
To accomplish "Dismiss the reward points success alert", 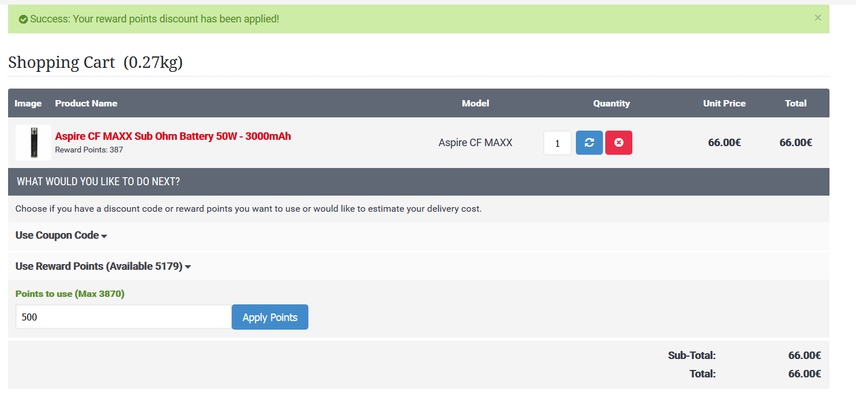I will coord(817,18).
